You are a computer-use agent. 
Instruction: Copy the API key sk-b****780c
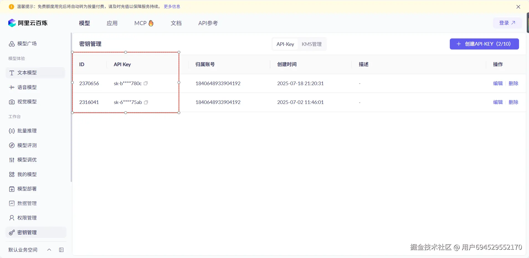point(146,83)
